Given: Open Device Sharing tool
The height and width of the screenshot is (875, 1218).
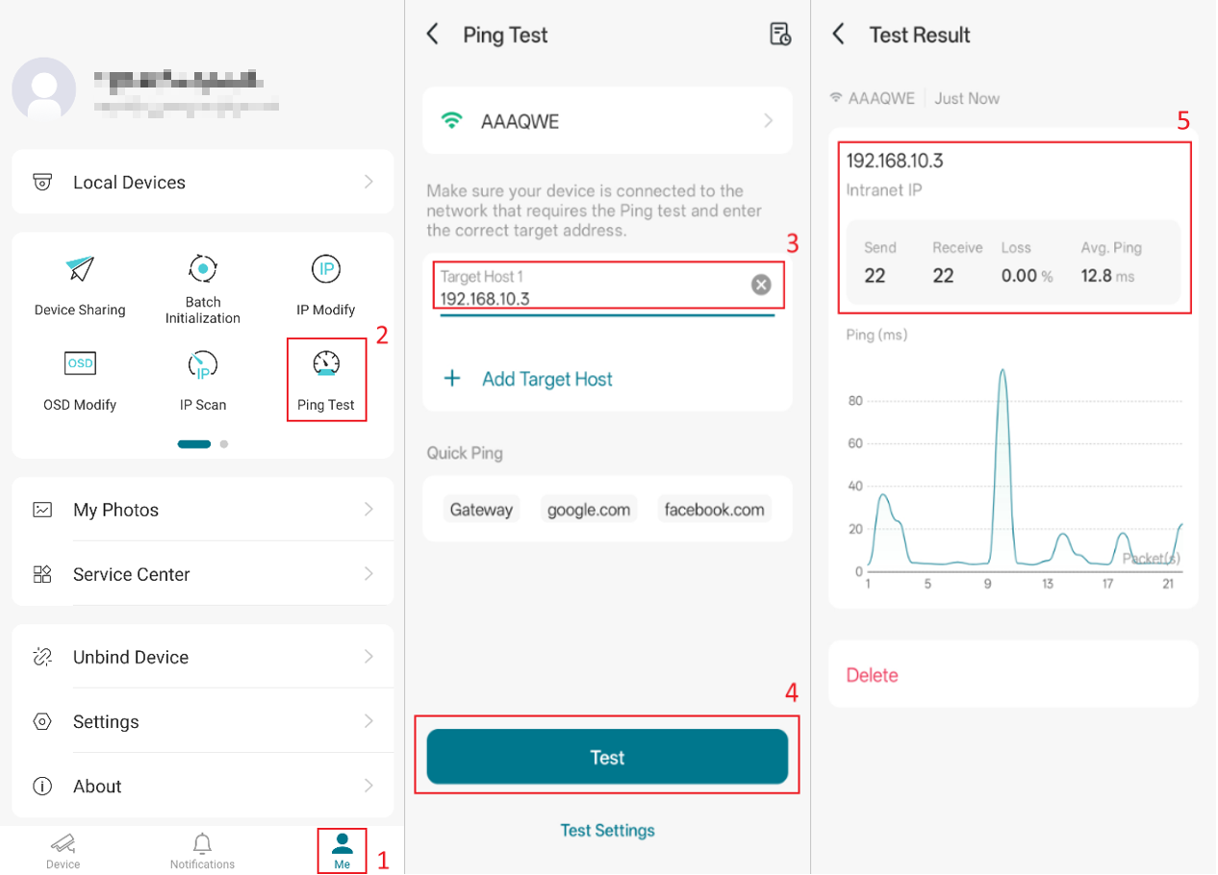Looking at the screenshot, I should pyautogui.click(x=80, y=287).
